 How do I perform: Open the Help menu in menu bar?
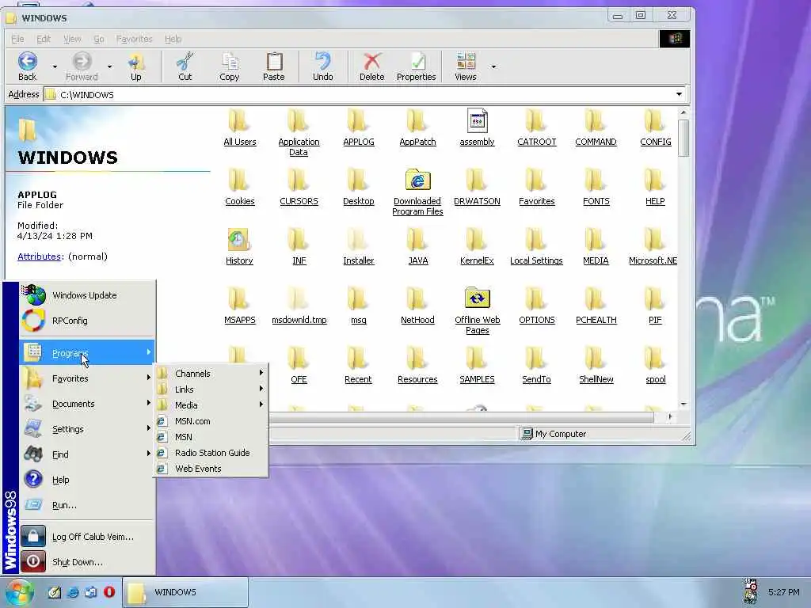click(173, 39)
